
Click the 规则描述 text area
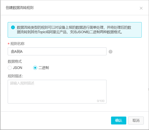pos(57,91)
